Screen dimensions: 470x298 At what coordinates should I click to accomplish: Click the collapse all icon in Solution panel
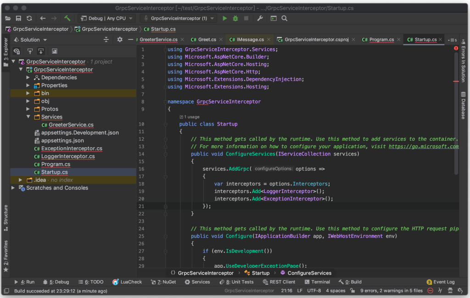pos(106,39)
